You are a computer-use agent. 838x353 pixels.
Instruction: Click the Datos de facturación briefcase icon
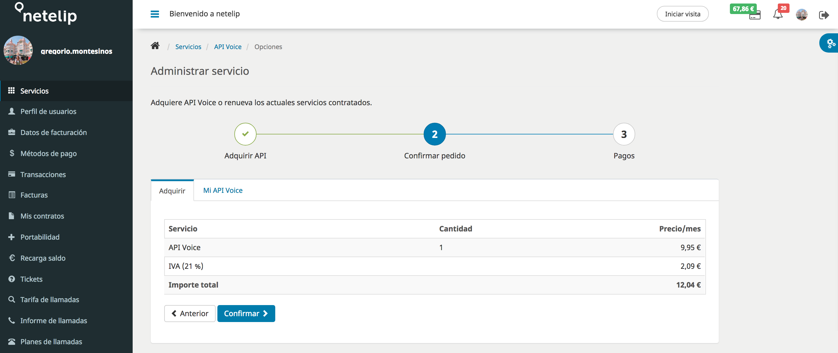tap(12, 132)
